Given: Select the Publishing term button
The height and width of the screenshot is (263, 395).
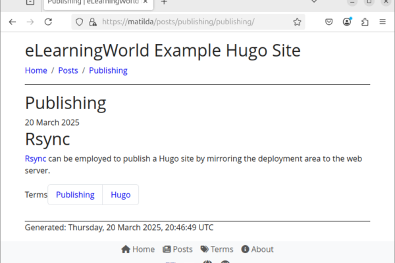Looking at the screenshot, I should 75,195.
